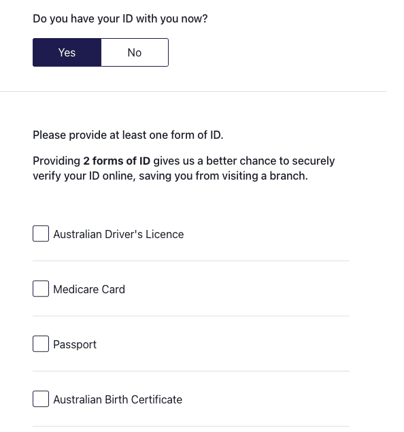404x432 pixels.
Task: Choose No for having ID now
Action: (135, 52)
